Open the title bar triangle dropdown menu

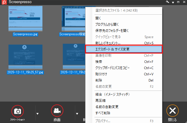coord(173,2)
